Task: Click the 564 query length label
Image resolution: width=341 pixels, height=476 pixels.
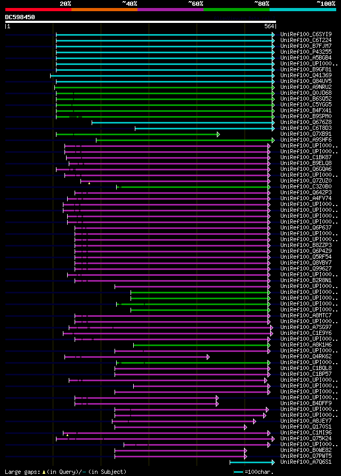Action: (269, 27)
